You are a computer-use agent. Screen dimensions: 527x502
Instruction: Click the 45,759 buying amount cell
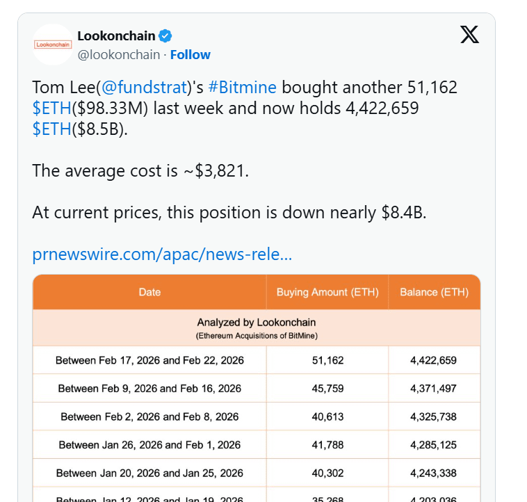click(x=327, y=389)
